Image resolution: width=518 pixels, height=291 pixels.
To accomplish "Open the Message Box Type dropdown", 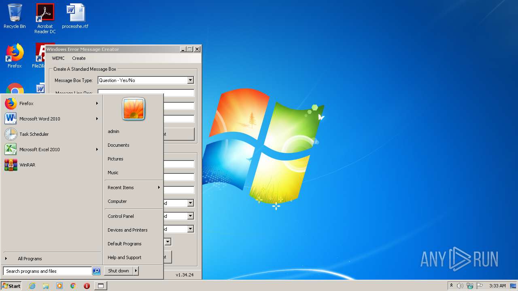I will tap(190, 80).
